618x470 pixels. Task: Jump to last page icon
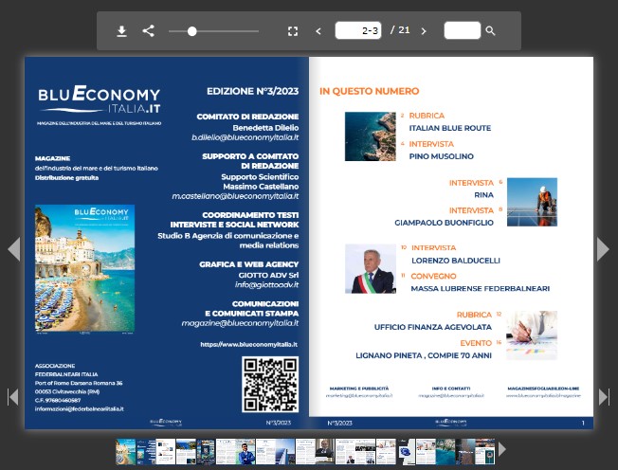pyautogui.click(x=604, y=397)
